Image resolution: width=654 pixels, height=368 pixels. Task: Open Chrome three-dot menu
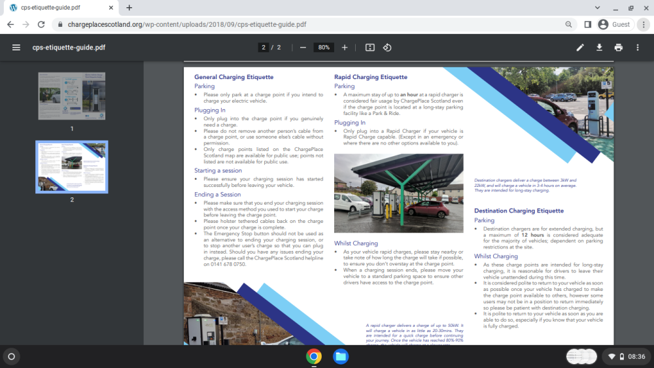point(644,25)
